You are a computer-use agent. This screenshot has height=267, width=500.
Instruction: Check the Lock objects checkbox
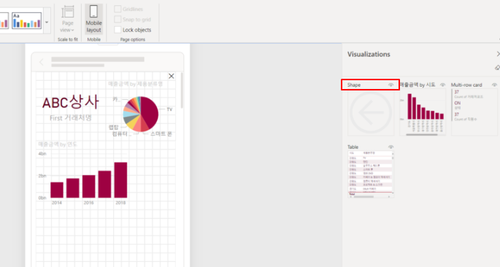click(x=118, y=30)
